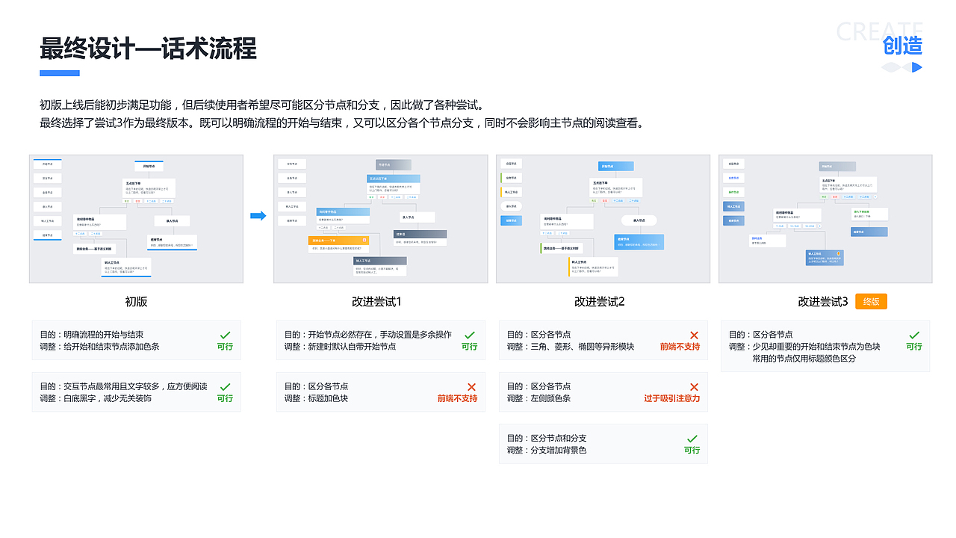This screenshot has height=538, width=956.
Task: Click the green check under 改进尝试3
Action: tap(913, 335)
